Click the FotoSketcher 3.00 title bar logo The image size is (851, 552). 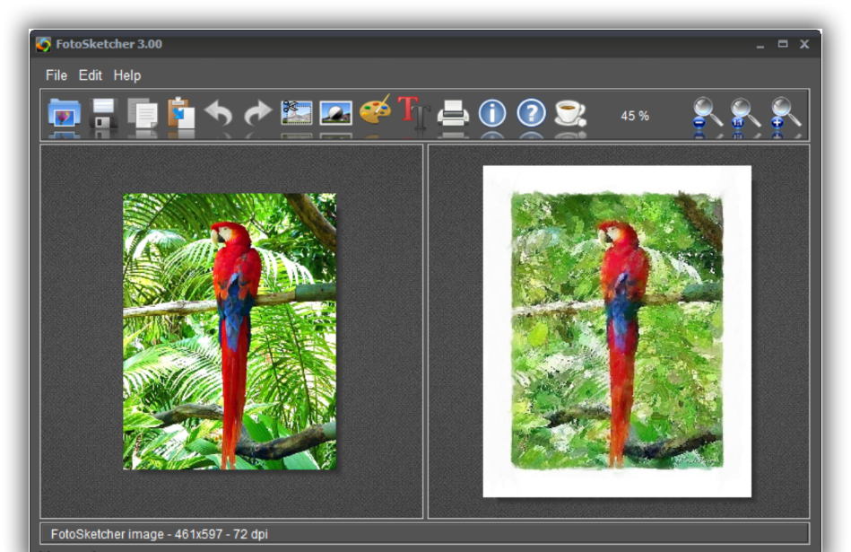tap(43, 45)
